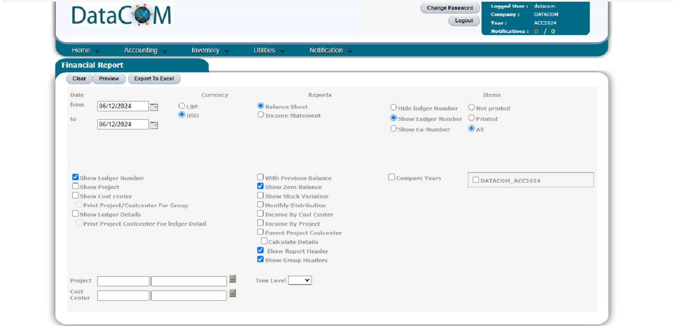Viewport: 677px width, 329px height.
Task: Select the LBP currency option
Action: (181, 105)
